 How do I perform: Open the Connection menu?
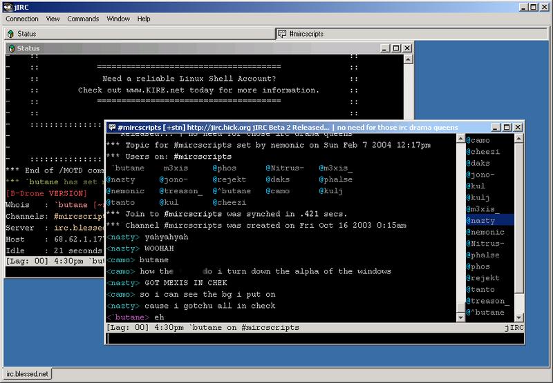coord(22,19)
